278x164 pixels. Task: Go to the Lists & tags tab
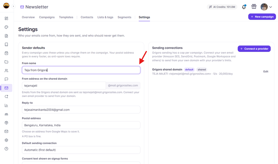[105, 17]
